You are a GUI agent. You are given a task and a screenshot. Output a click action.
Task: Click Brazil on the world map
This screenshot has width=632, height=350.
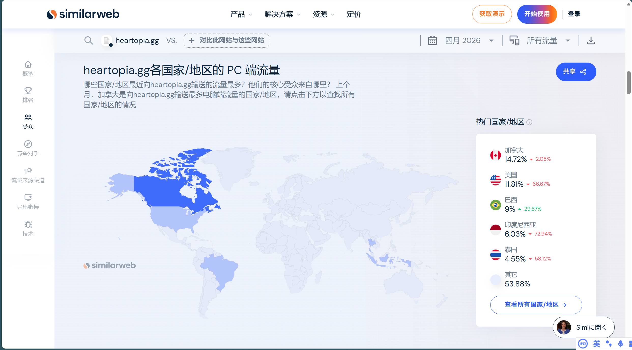[221, 270]
